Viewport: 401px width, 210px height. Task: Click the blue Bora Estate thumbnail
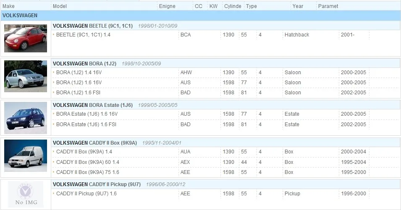coord(26,118)
